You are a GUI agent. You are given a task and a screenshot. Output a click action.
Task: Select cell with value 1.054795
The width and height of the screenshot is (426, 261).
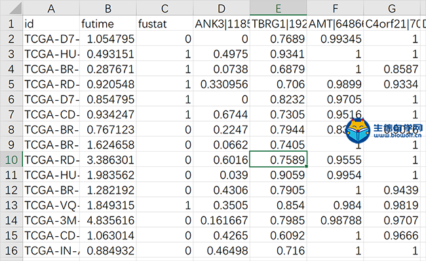(108, 39)
